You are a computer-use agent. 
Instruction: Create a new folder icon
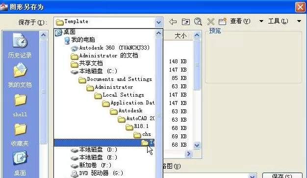(x=223, y=22)
